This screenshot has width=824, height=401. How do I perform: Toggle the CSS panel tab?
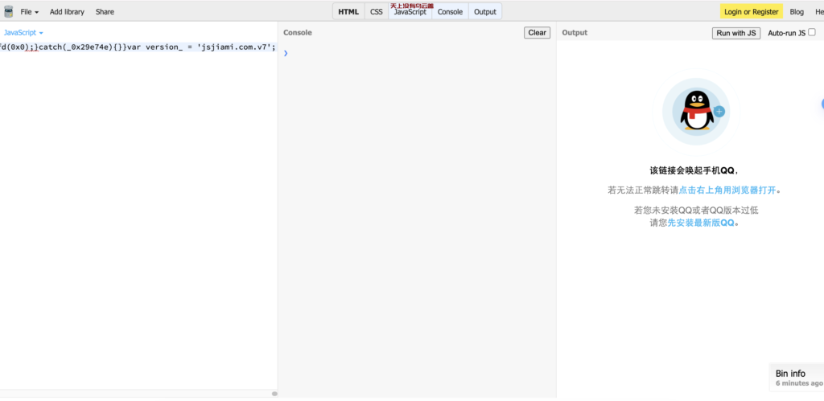click(377, 11)
